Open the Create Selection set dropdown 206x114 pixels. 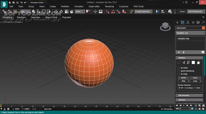tap(143, 11)
